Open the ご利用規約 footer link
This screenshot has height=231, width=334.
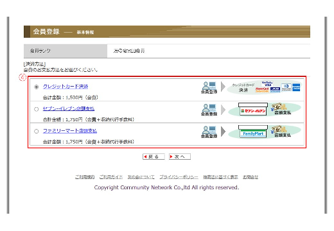coord(85,177)
